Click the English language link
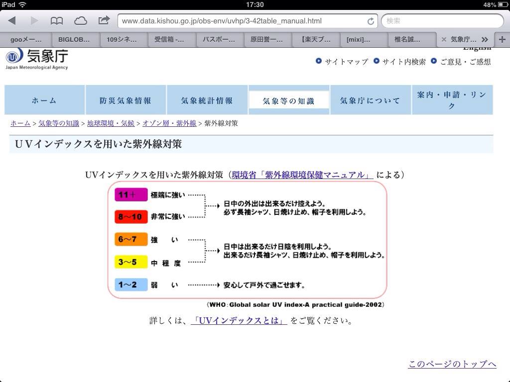This screenshot has width=510, height=382. pyautogui.click(x=476, y=47)
